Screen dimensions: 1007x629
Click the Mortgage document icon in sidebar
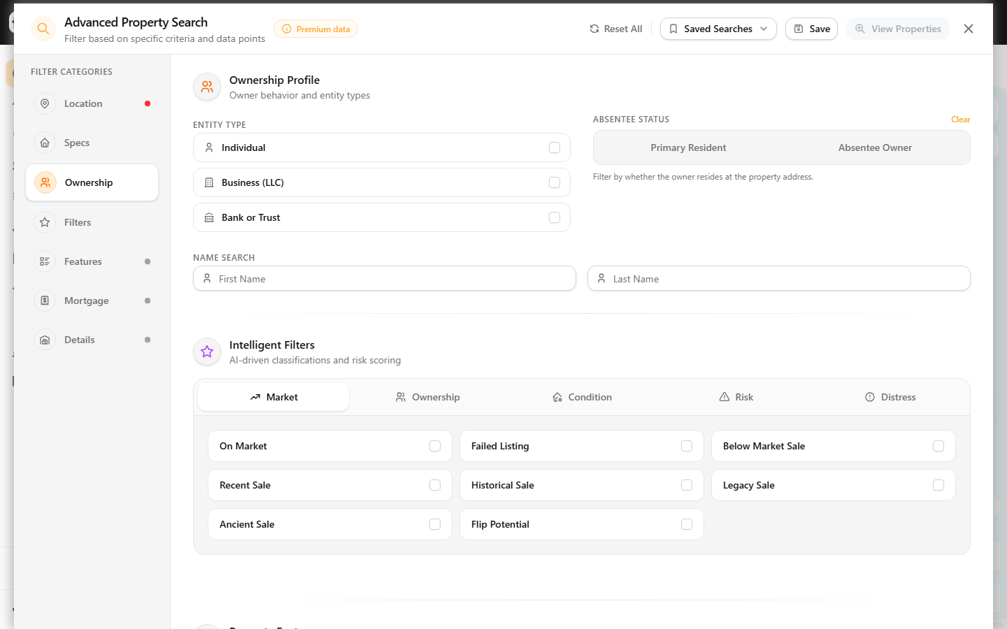click(45, 301)
